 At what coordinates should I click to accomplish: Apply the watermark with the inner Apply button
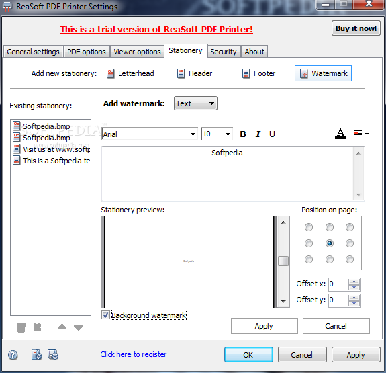[x=264, y=326]
